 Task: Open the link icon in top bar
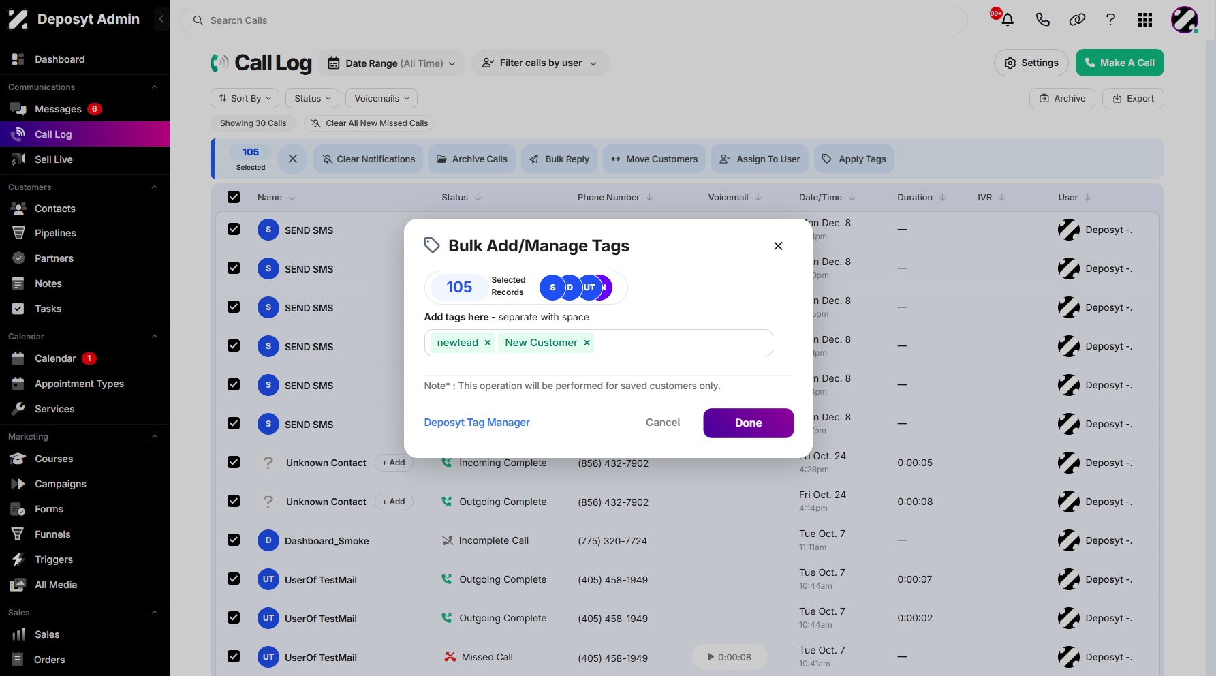[1077, 20]
